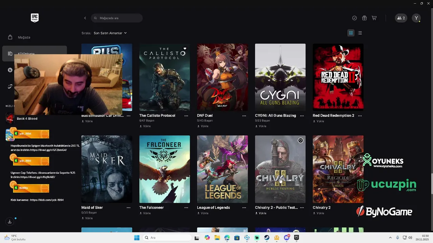433x243 pixels.
Task: Click the Mağazada ara search field
Action: coord(117,18)
